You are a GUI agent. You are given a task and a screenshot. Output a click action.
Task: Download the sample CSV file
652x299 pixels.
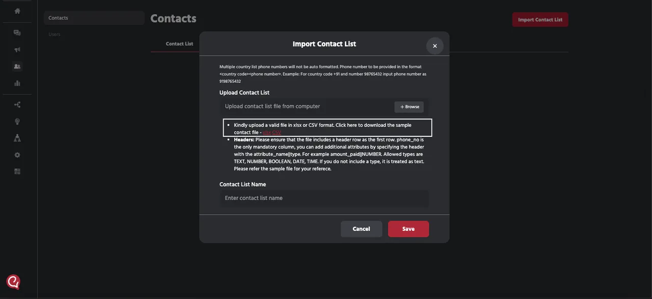point(276,132)
